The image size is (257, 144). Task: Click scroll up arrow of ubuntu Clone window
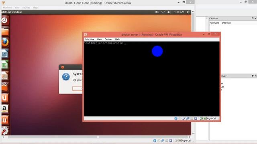(193, 12)
